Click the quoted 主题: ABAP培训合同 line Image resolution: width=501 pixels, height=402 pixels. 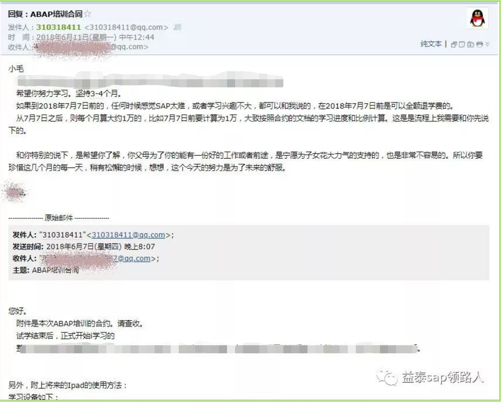(x=46, y=270)
